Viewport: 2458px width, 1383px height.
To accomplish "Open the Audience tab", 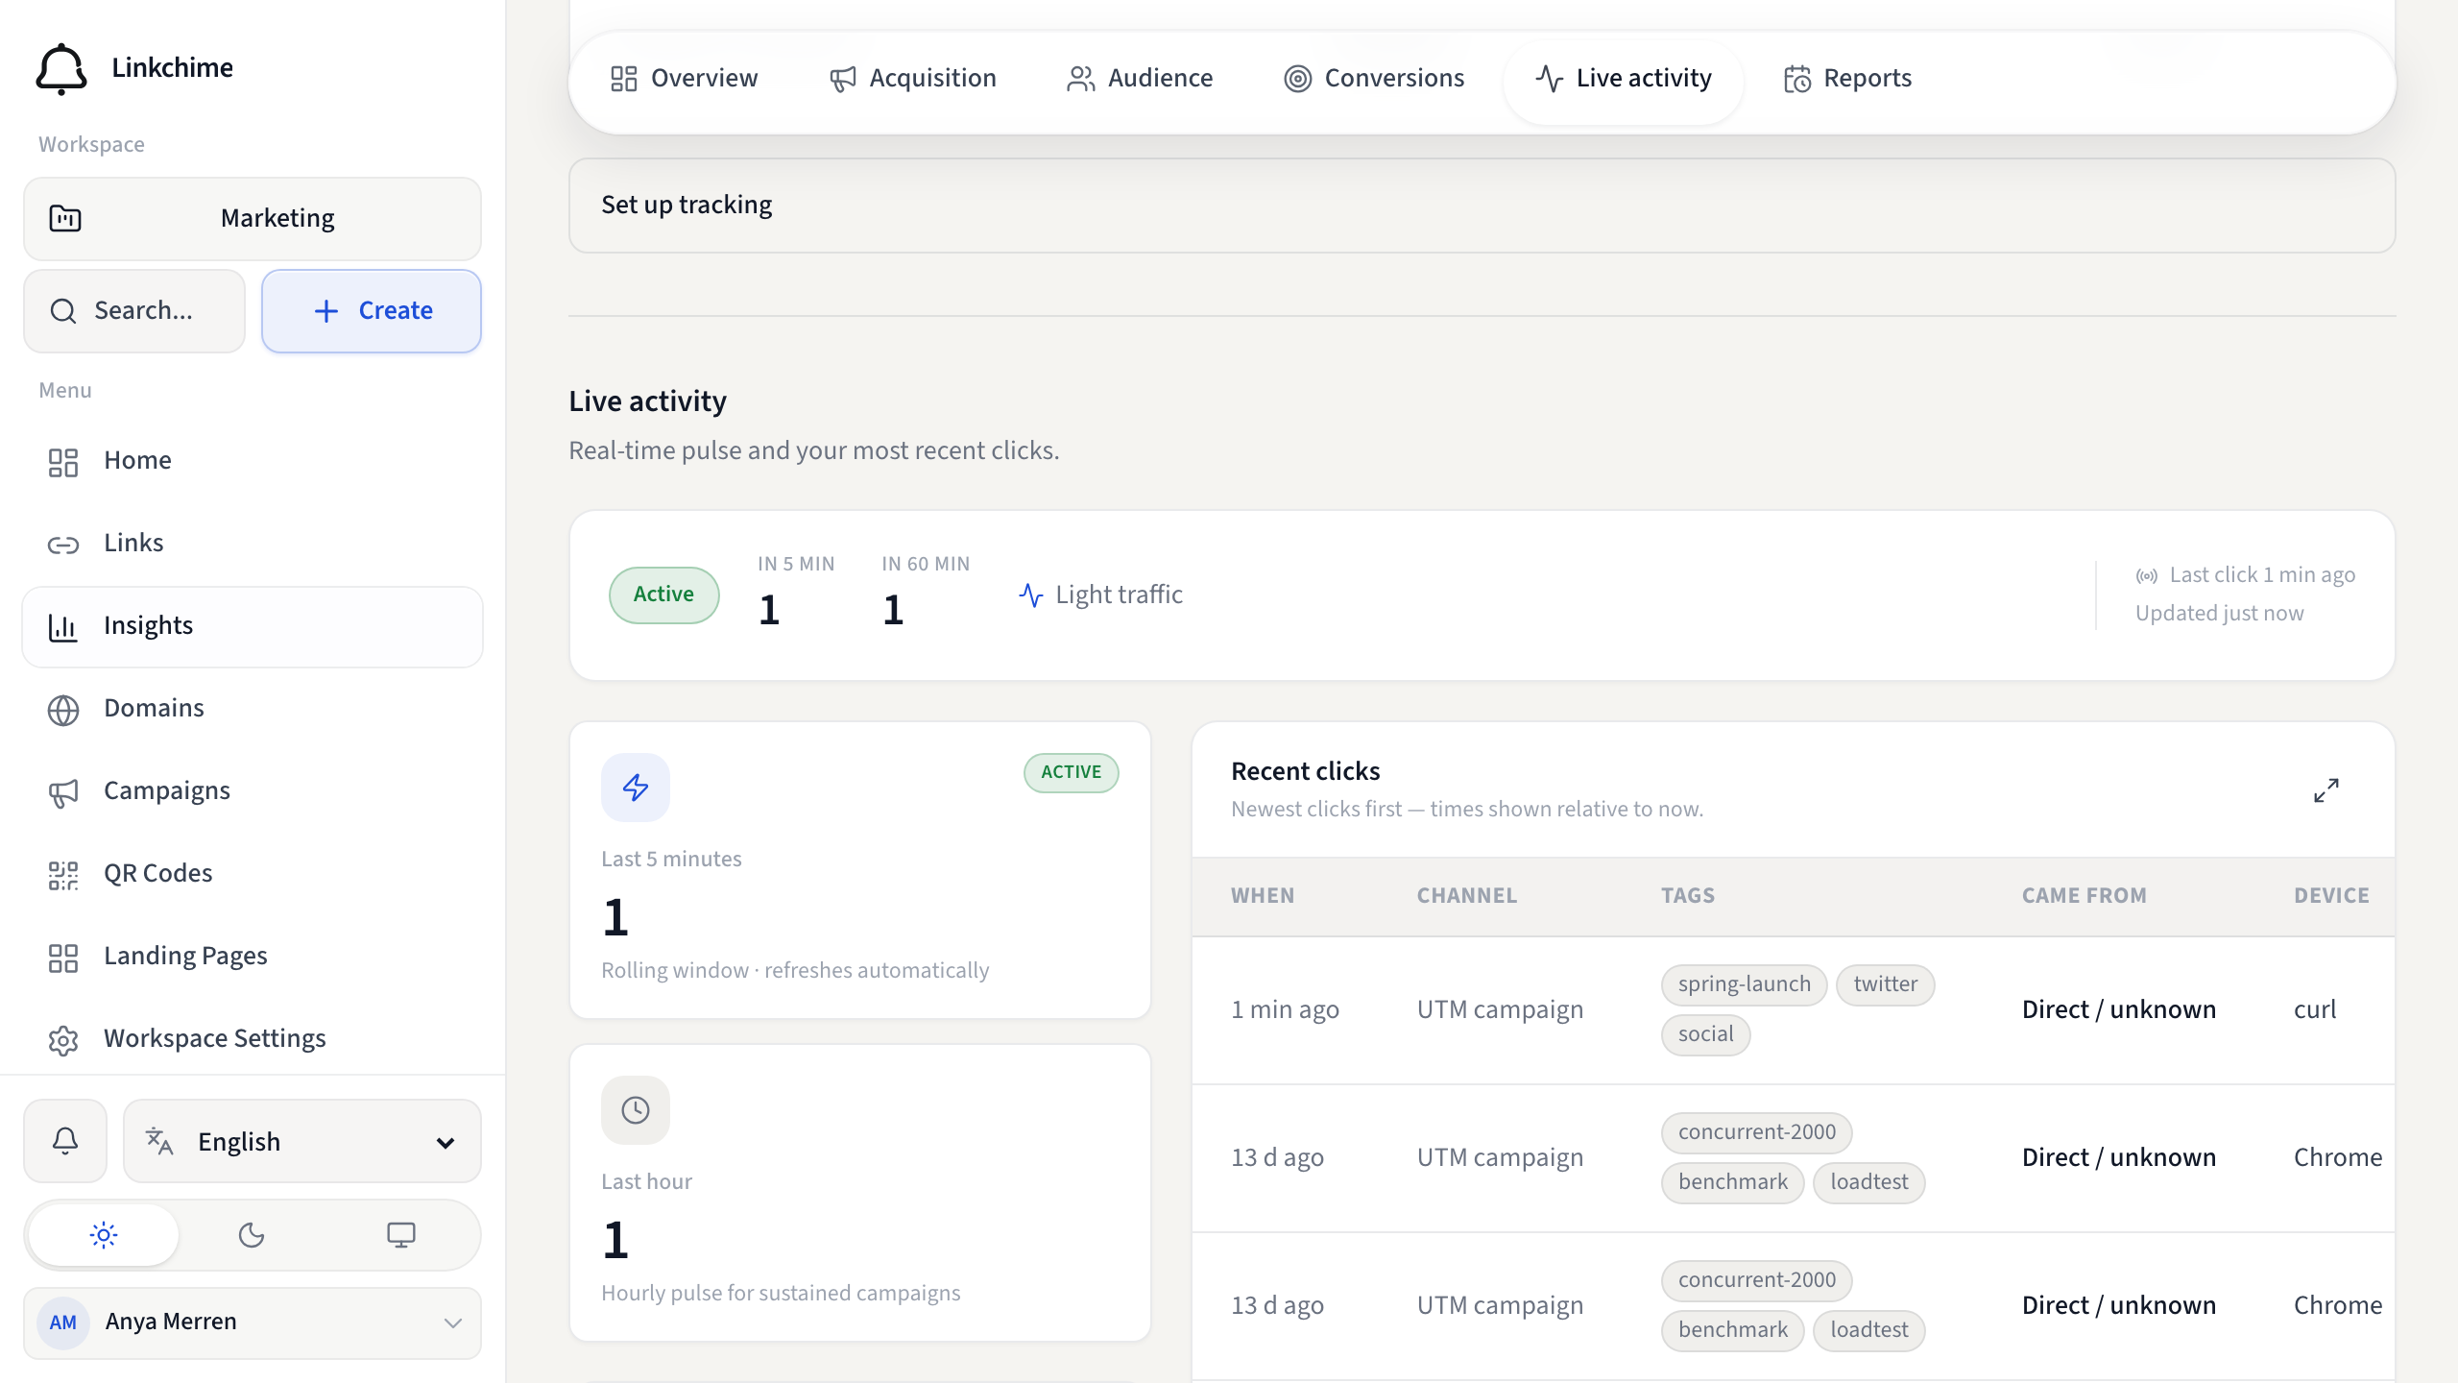I will click(x=1140, y=79).
